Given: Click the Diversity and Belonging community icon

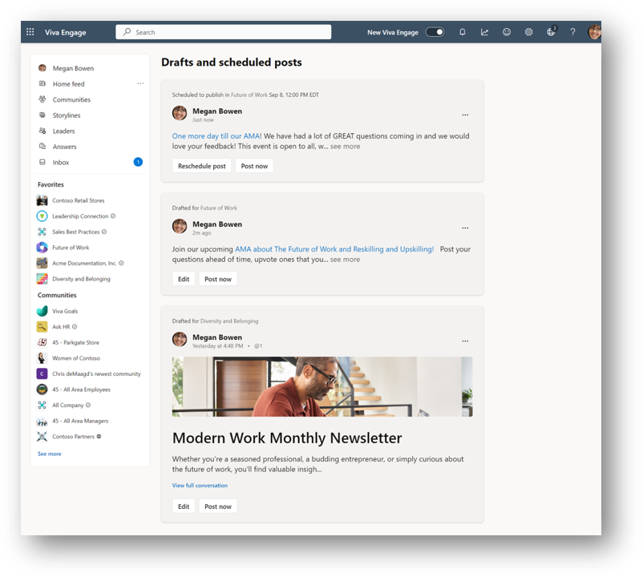Looking at the screenshot, I should point(42,279).
